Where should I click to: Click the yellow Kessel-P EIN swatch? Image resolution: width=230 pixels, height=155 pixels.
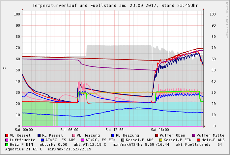[x=161, y=140]
